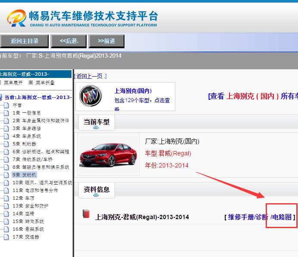
Task: Click the page icon next to 15章 转向系统
Action: [6, 221]
